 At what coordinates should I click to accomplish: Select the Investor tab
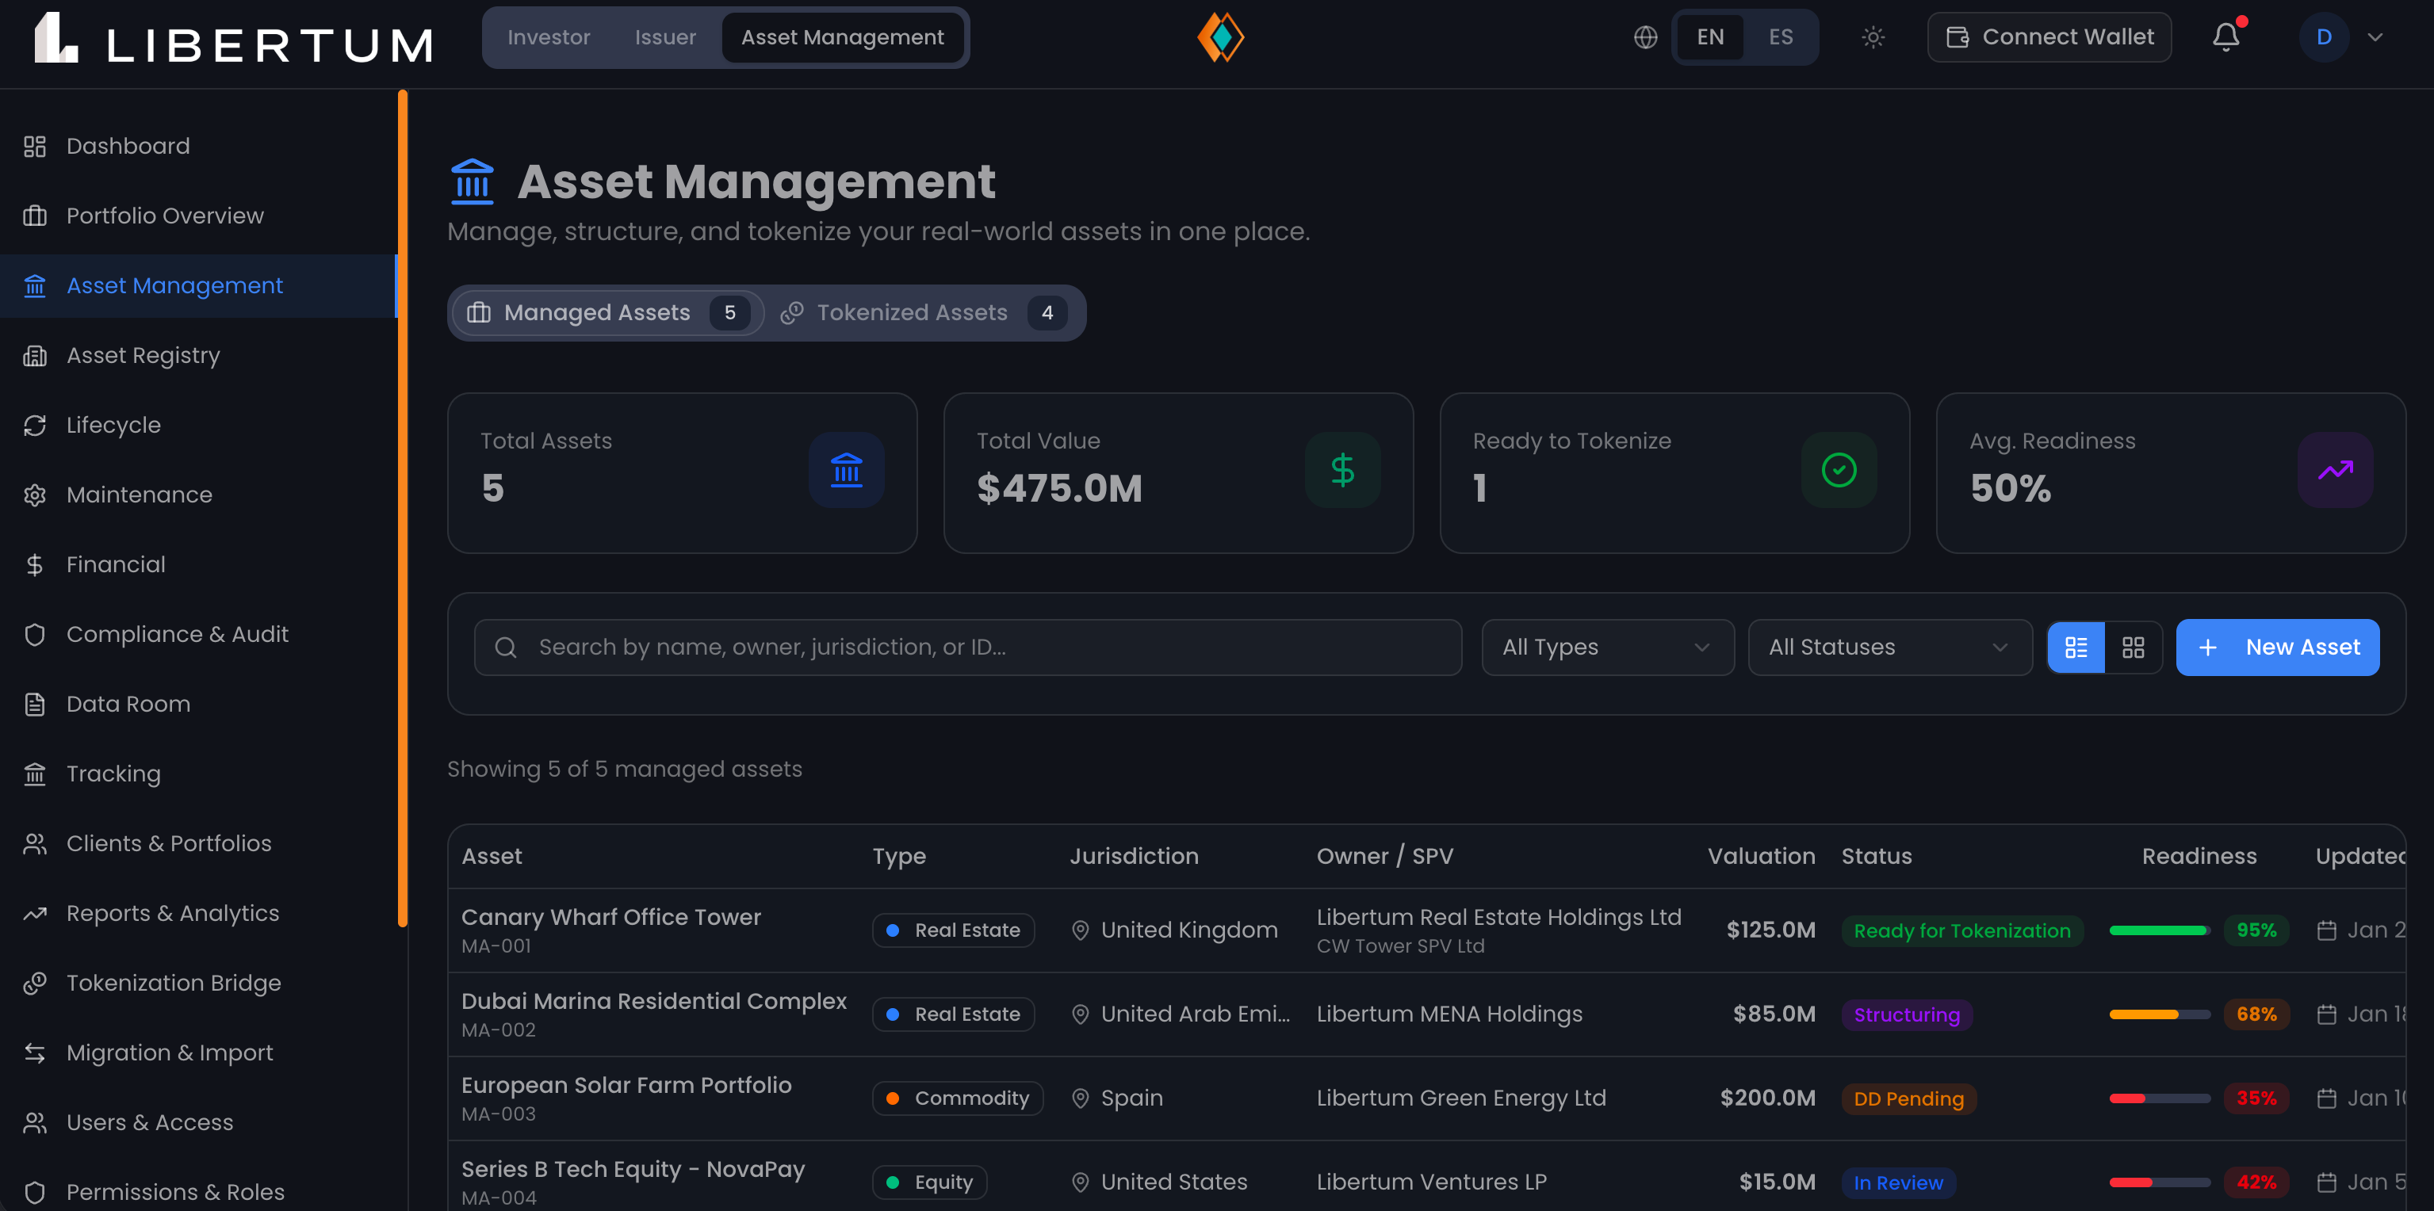[x=548, y=38]
